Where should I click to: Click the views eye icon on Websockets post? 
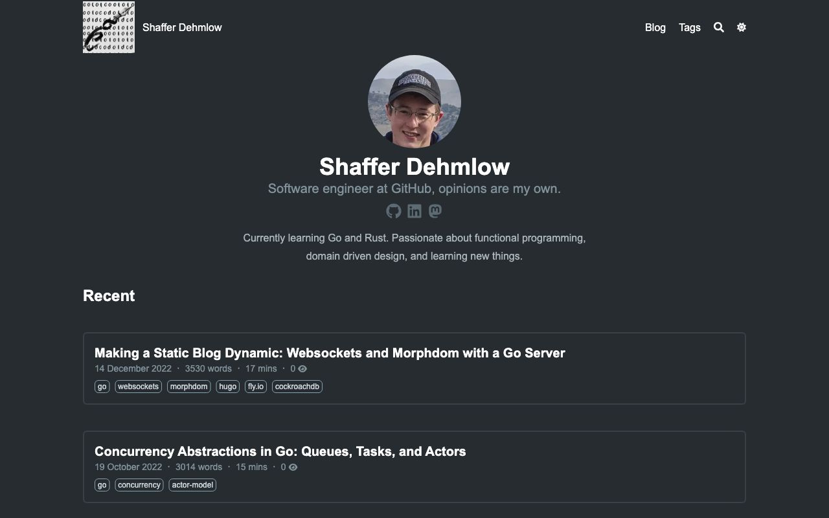pos(302,369)
